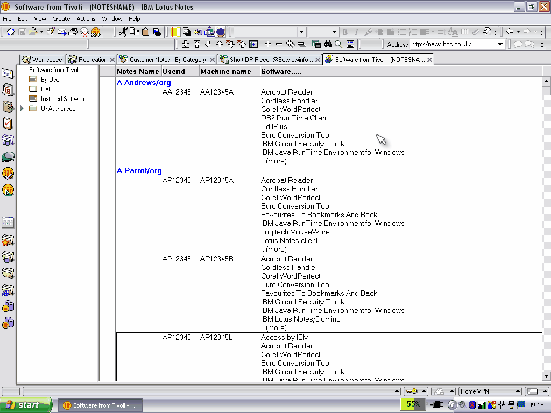Image resolution: width=551 pixels, height=413 pixels.
Task: Open the To Do clipboard bookmark icon
Action: point(8,123)
